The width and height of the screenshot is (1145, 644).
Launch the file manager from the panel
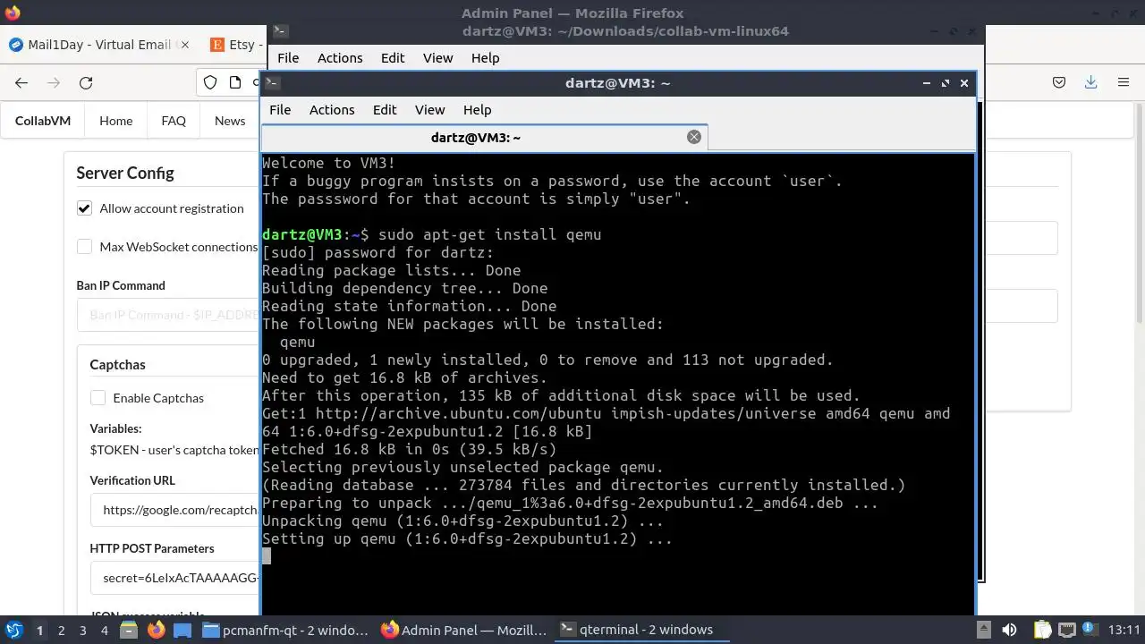(x=129, y=630)
